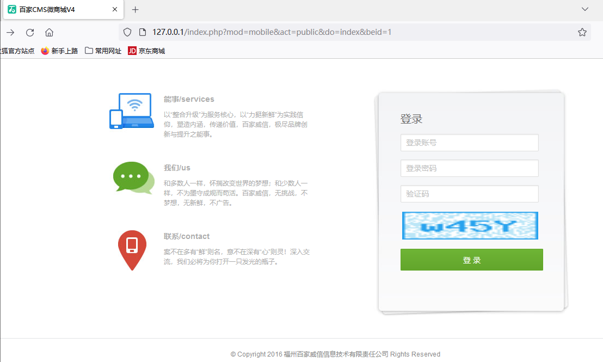Expand the 搜狐官方站点 bookmark entry

coord(16,51)
